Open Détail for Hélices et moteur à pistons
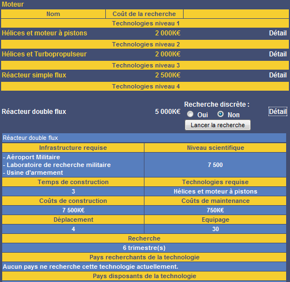 click(x=278, y=33)
